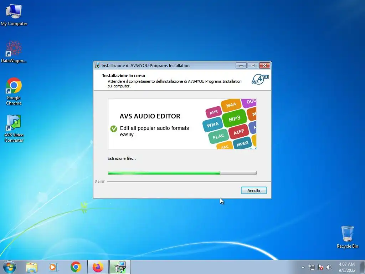Click the installation progress bar

tap(182, 173)
